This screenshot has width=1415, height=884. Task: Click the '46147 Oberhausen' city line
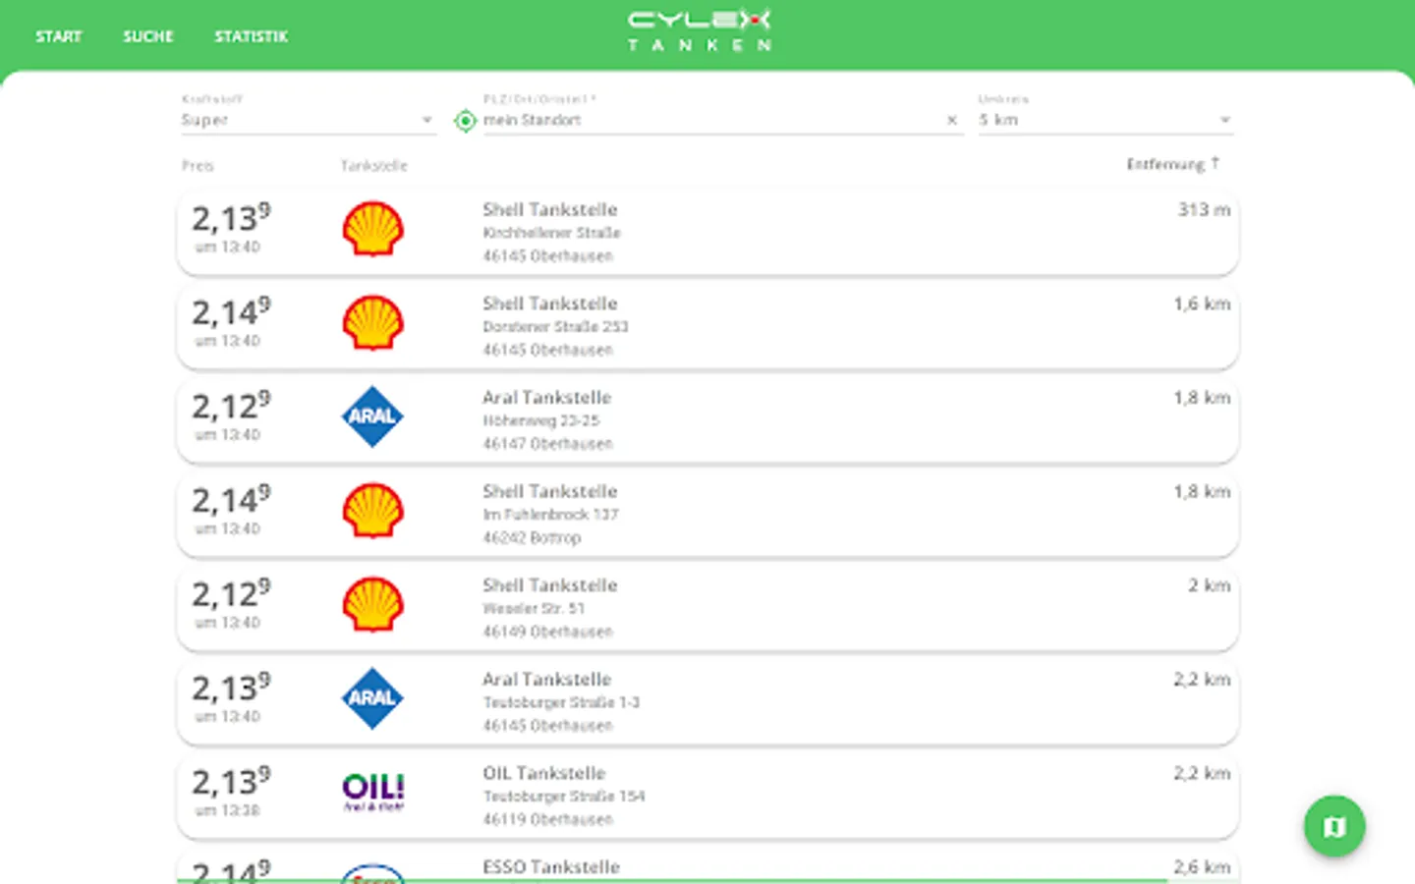coord(547,444)
